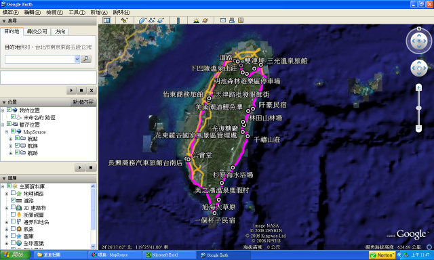Viewport: 434px width, 260px height.
Task: Click the search magnifier button
Action: [x=86, y=59]
